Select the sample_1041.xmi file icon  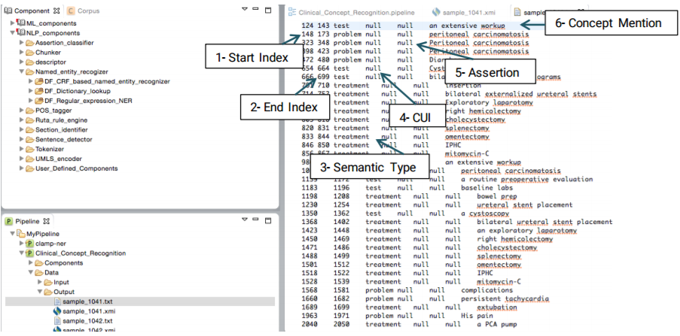coord(56,310)
